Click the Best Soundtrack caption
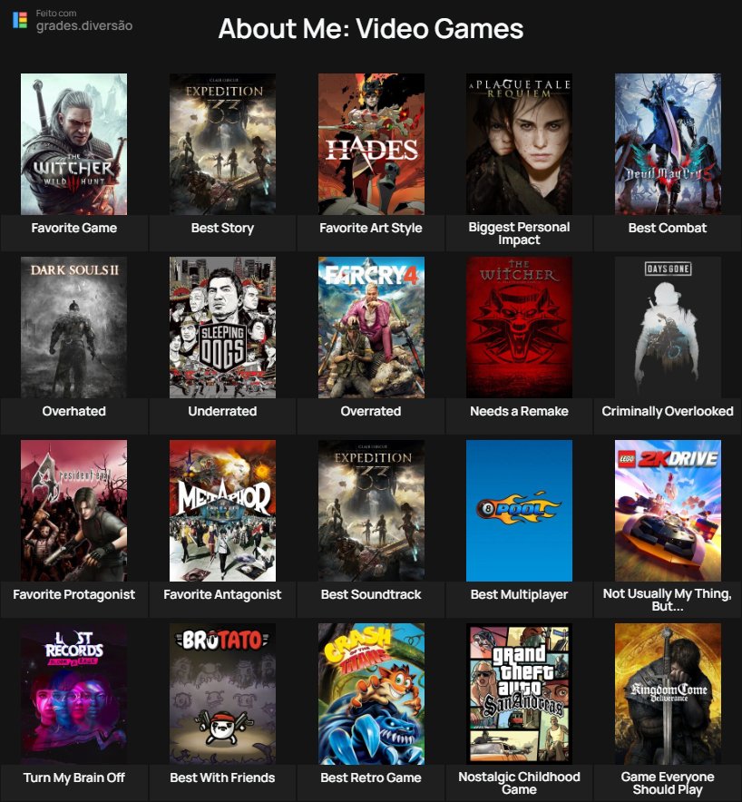The width and height of the screenshot is (742, 802). pyautogui.click(x=371, y=594)
